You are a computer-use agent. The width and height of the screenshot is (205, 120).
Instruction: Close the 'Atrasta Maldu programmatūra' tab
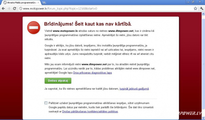point(38,3)
